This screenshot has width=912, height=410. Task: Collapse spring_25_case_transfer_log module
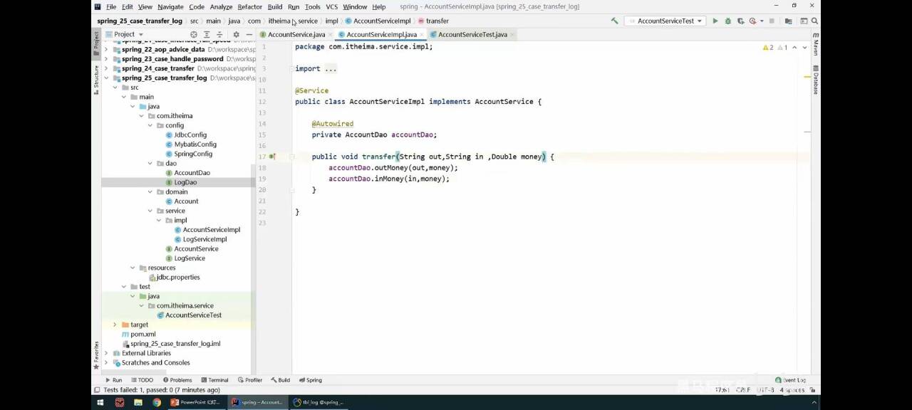point(106,78)
